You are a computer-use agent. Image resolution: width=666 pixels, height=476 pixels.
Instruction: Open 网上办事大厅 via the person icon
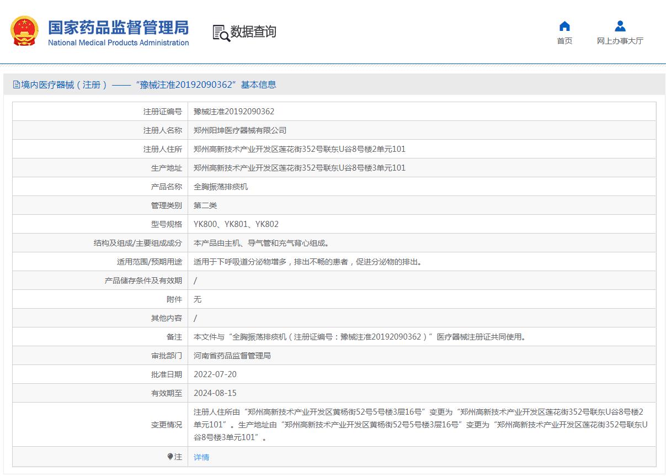coord(620,26)
